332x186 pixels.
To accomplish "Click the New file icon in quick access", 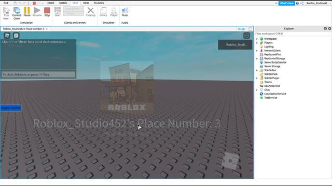I will tap(15, 3).
